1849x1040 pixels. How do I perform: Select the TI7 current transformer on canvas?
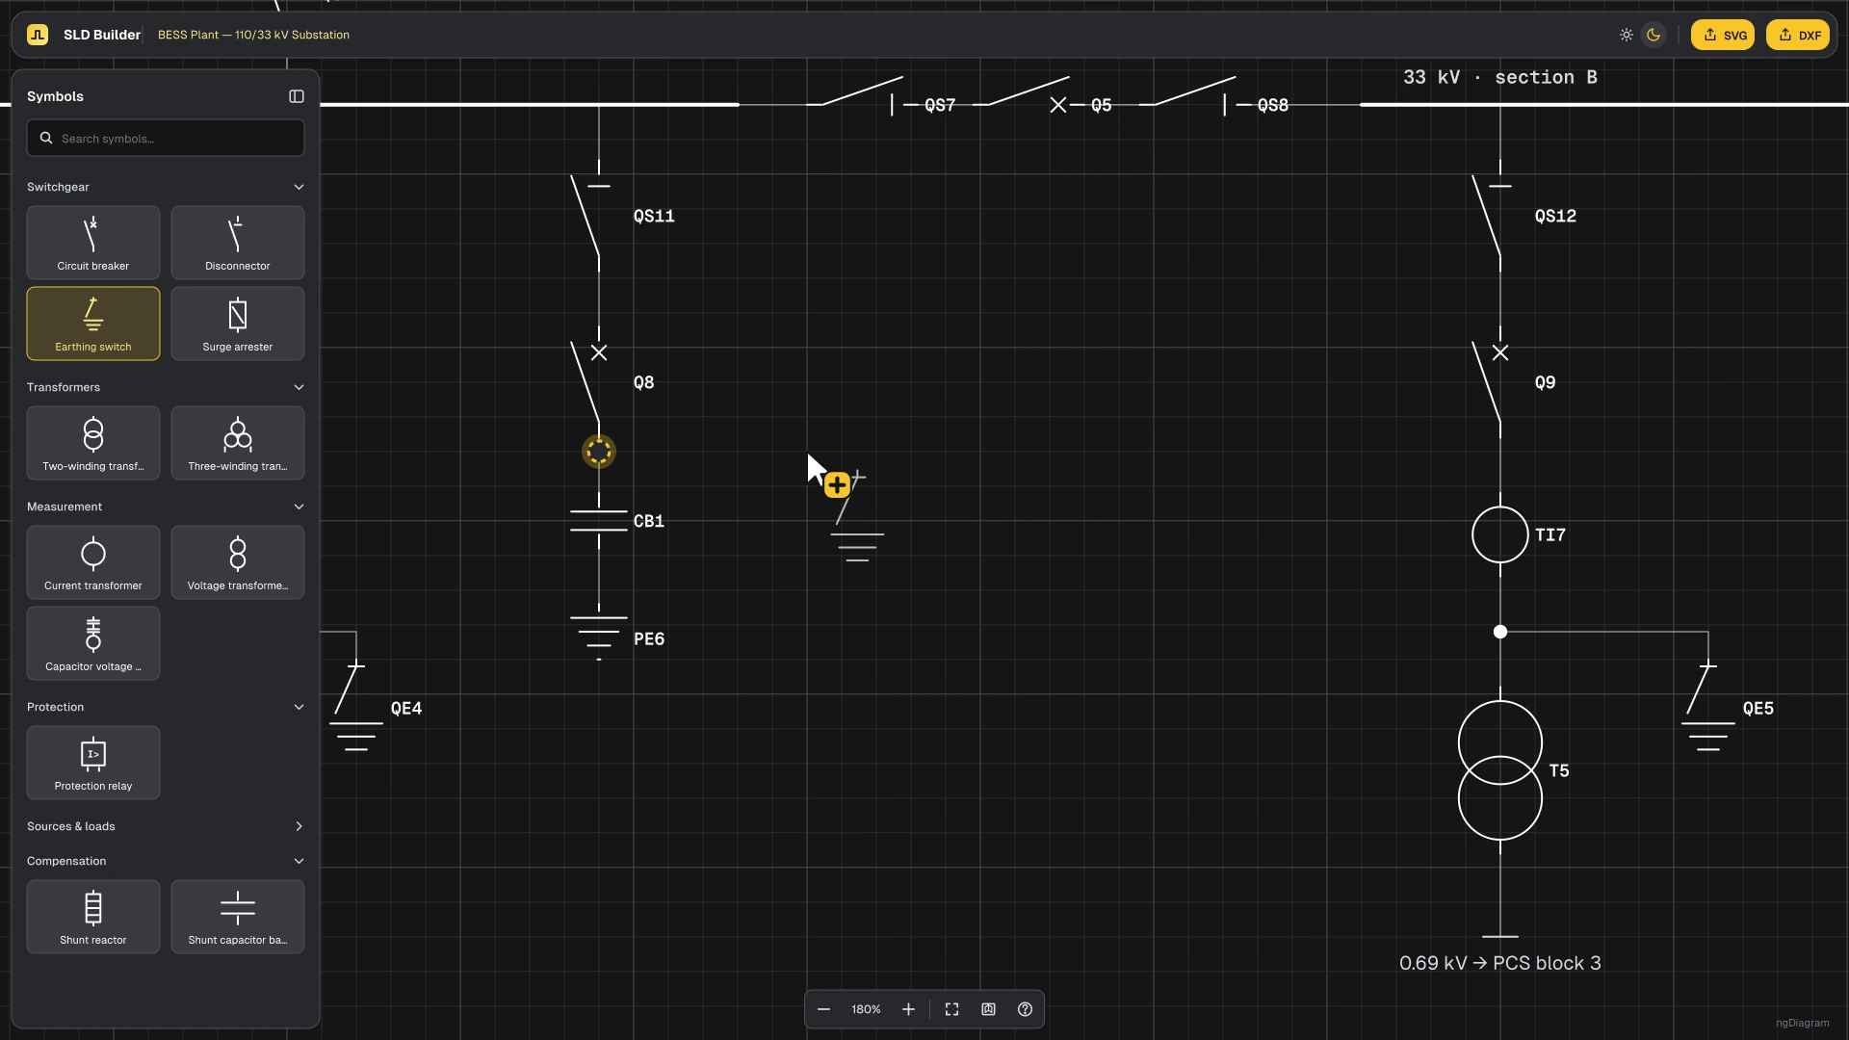[x=1500, y=534]
